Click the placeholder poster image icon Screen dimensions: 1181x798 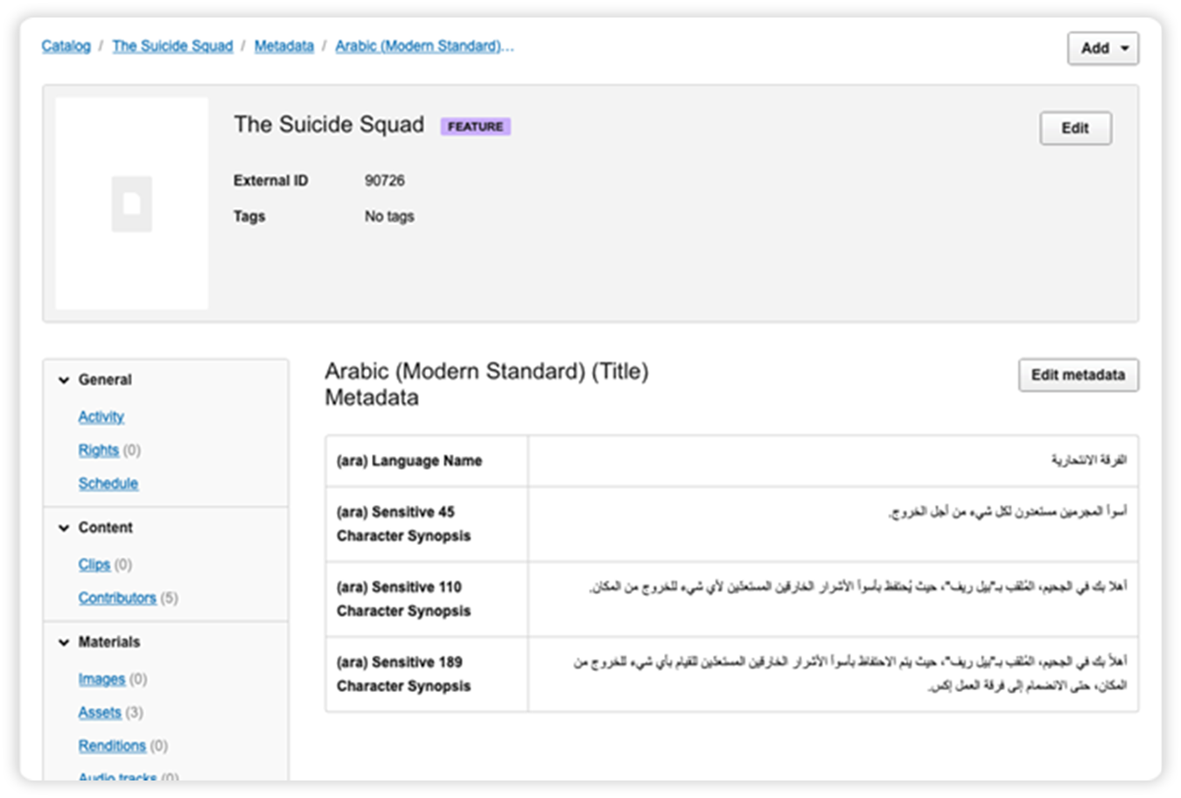[132, 204]
